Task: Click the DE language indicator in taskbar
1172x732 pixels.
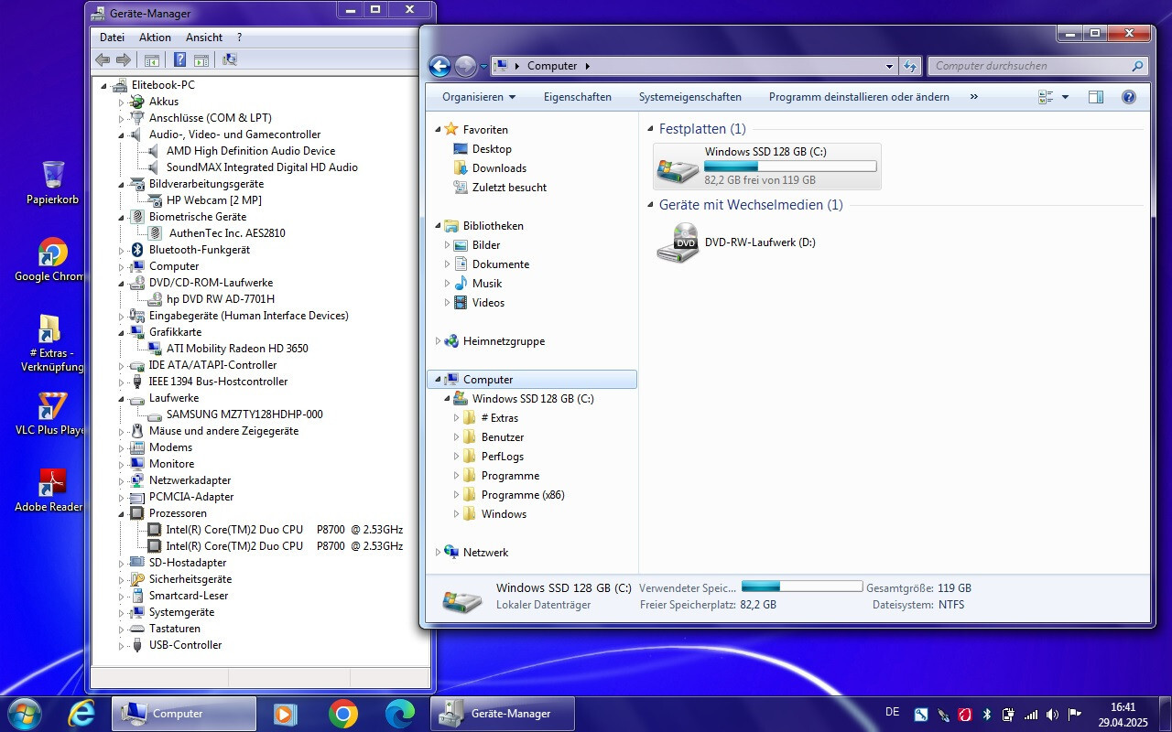Action: (893, 712)
